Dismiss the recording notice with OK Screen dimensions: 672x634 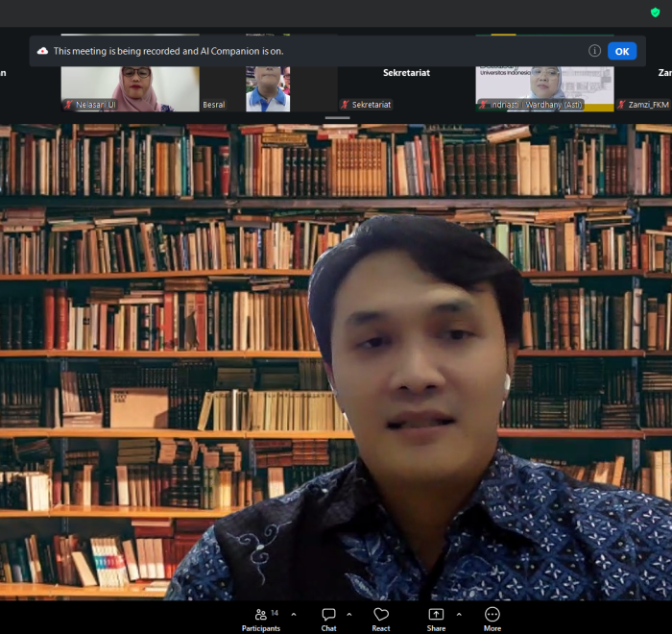point(622,52)
